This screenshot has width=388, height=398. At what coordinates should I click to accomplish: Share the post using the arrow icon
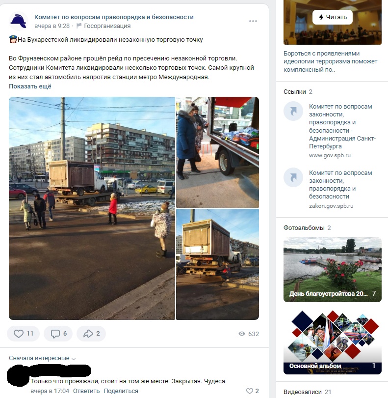91,334
